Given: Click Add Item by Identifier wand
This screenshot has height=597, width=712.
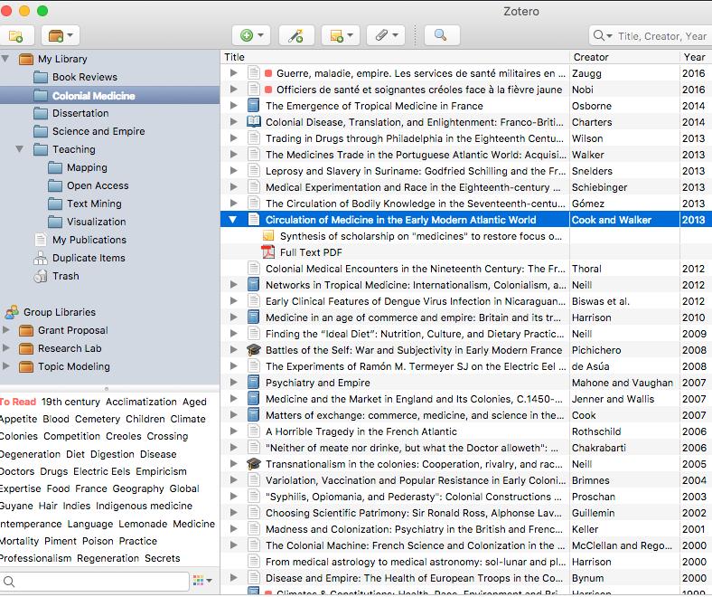Looking at the screenshot, I should tap(296, 35).
